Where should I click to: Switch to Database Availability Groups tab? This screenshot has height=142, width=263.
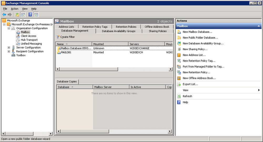click(x=119, y=31)
